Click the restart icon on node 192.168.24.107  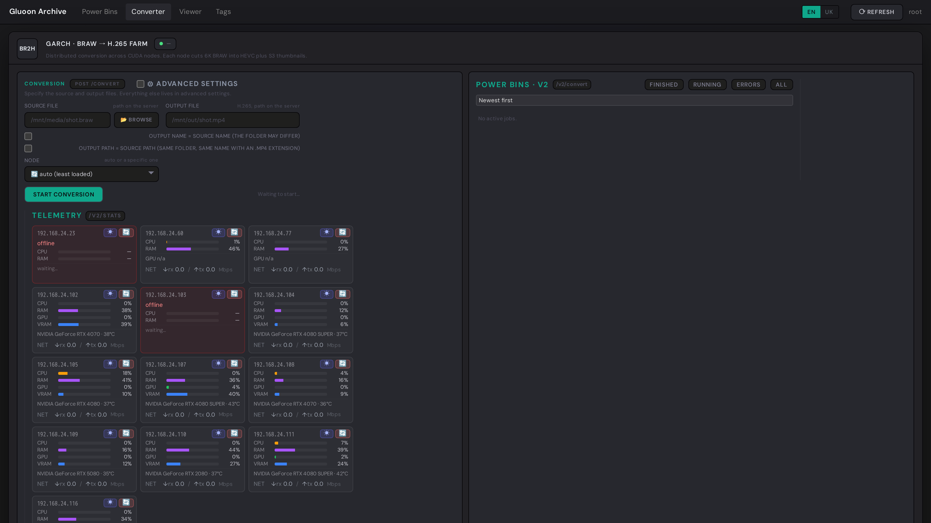234,364
